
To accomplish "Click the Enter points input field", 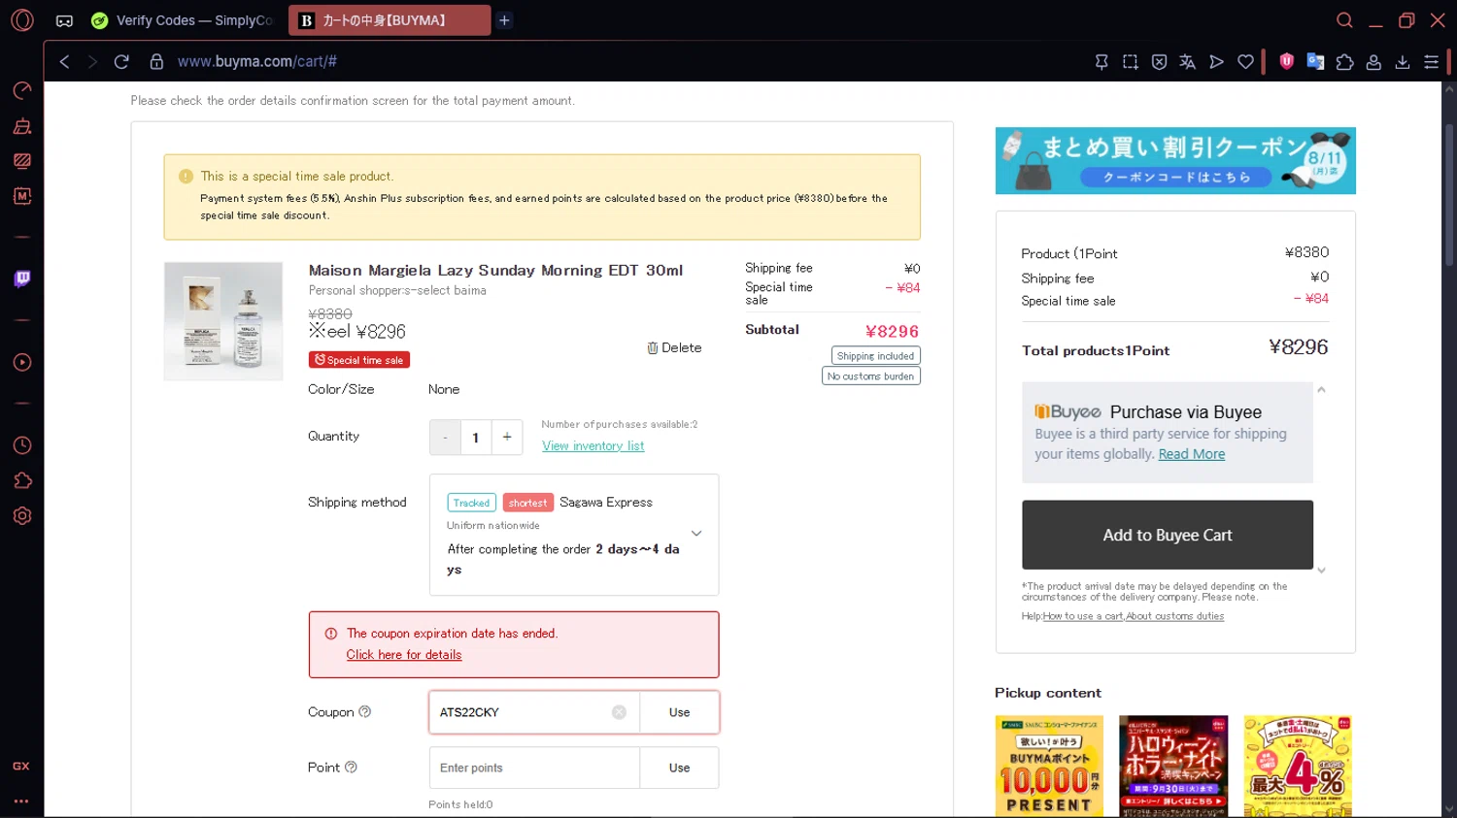I will coord(534,768).
